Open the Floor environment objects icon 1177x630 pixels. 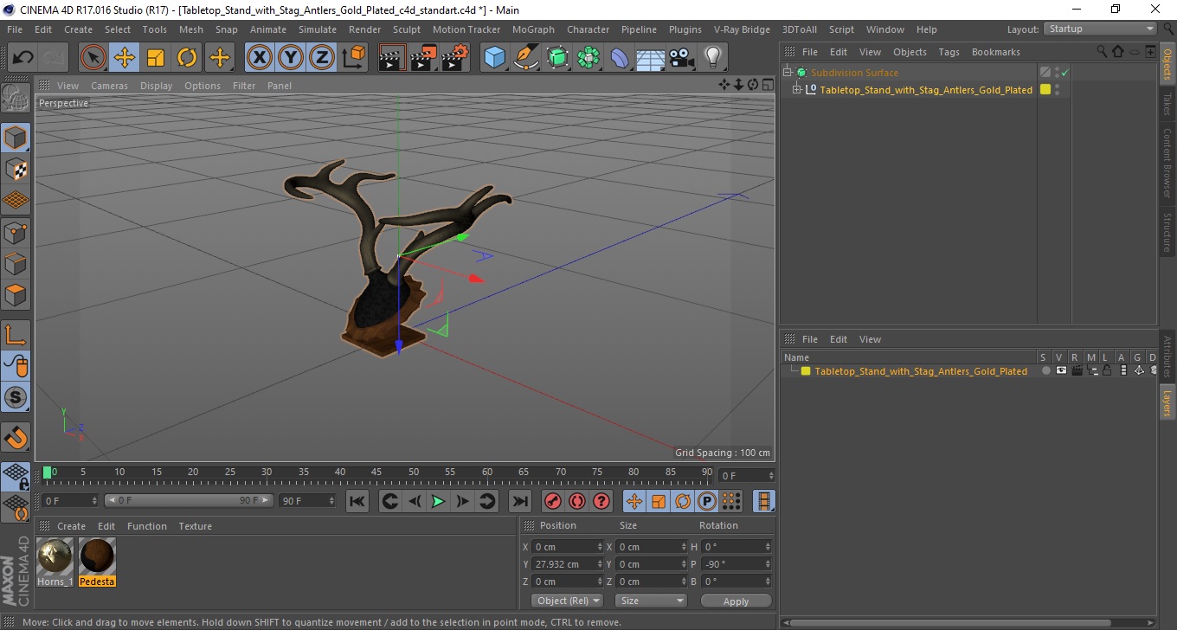click(x=651, y=58)
